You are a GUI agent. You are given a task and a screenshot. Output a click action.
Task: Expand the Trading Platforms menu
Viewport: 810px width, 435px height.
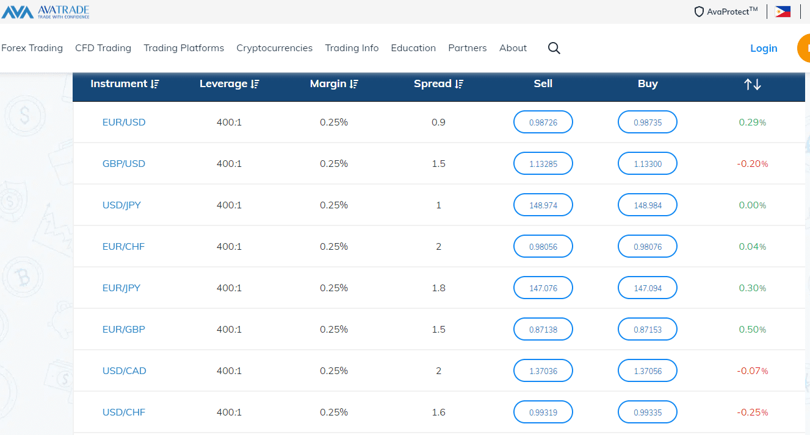click(x=184, y=48)
